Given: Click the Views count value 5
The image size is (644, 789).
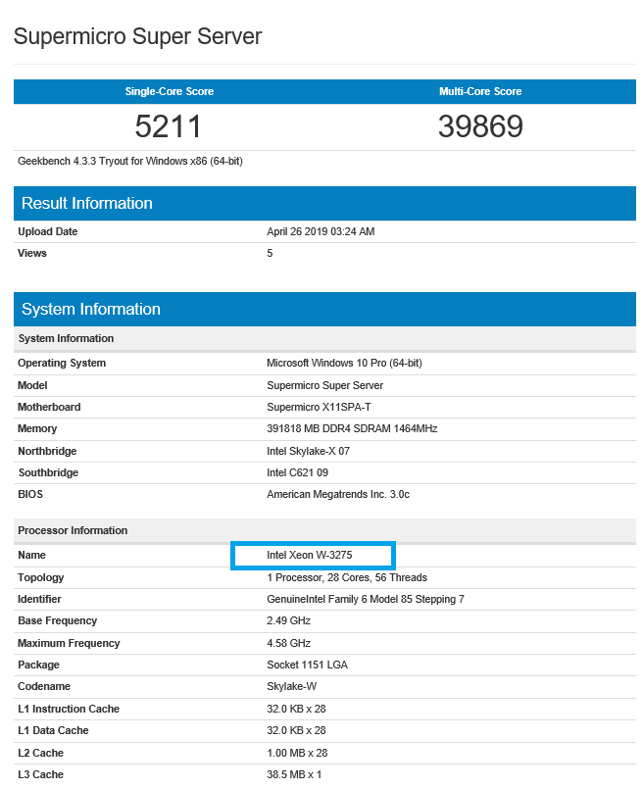Looking at the screenshot, I should (270, 253).
